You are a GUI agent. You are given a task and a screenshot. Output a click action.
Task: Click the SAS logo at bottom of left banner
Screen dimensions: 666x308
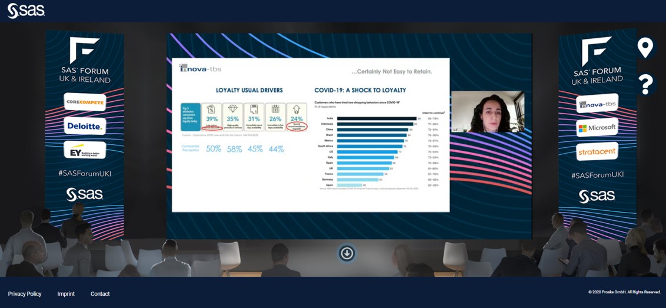[x=85, y=194]
